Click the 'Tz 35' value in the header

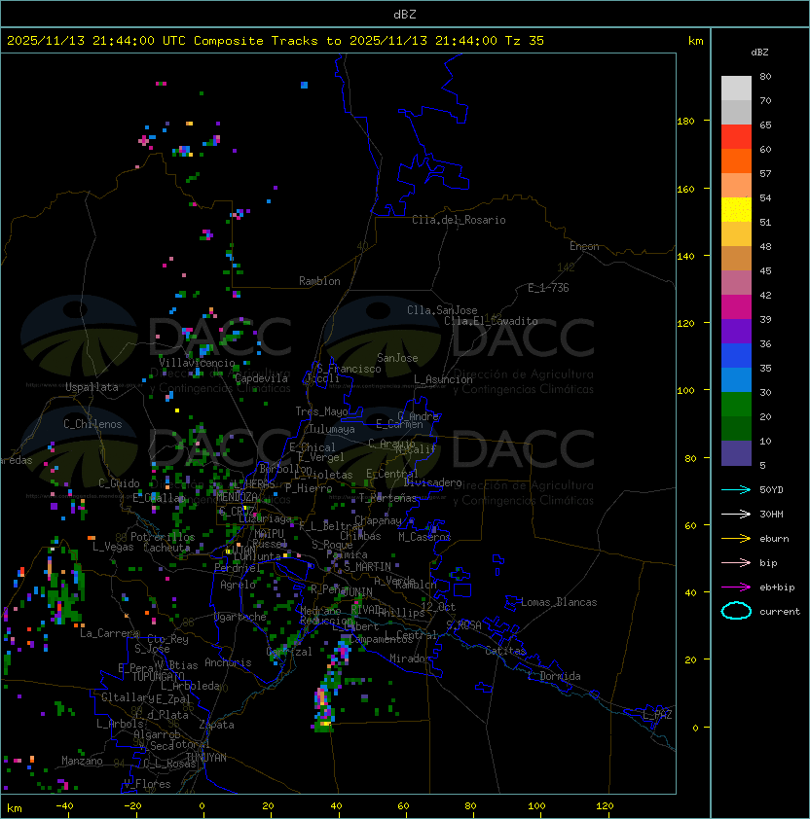[x=525, y=41]
